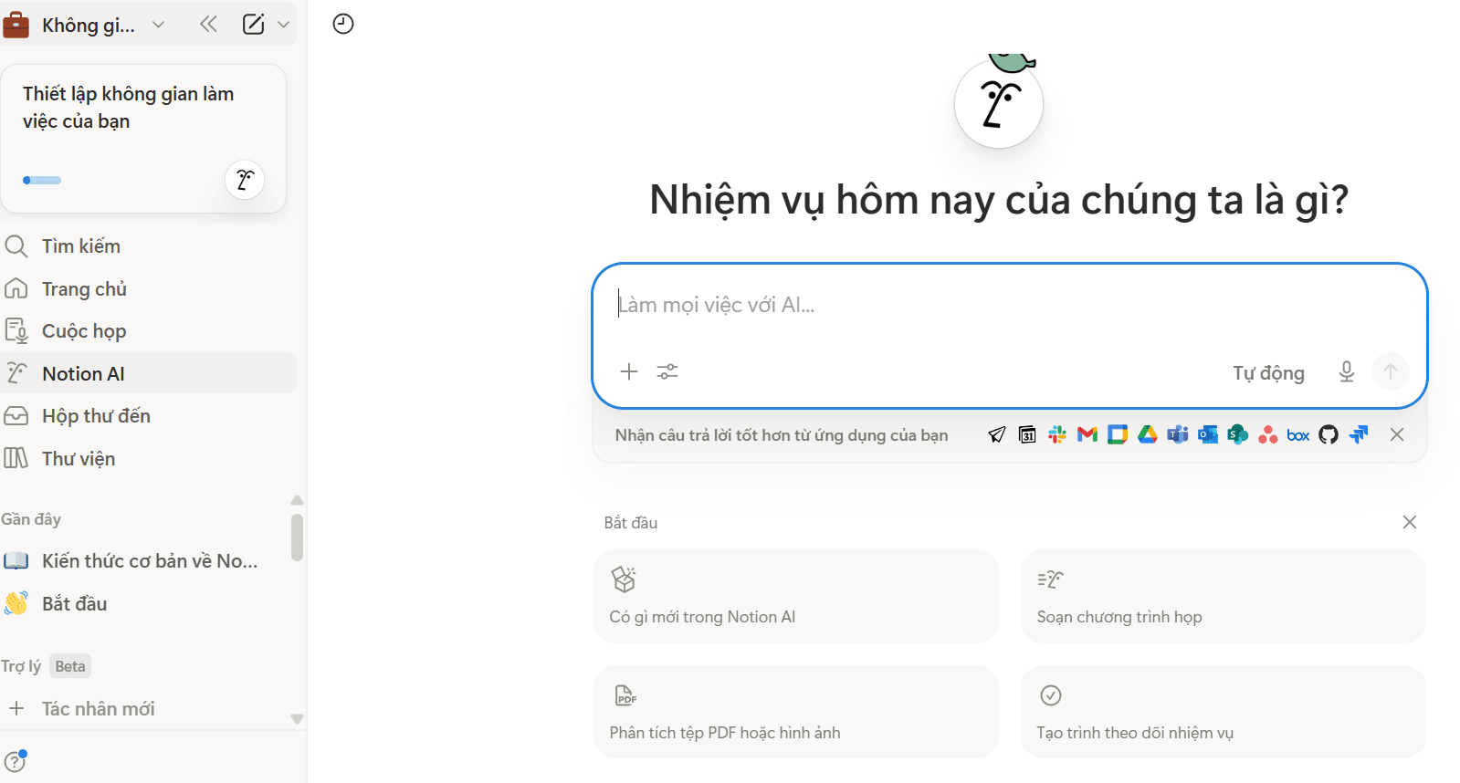Click the plus attach icon in prompt box
The height and width of the screenshot is (783, 1460).
point(629,371)
